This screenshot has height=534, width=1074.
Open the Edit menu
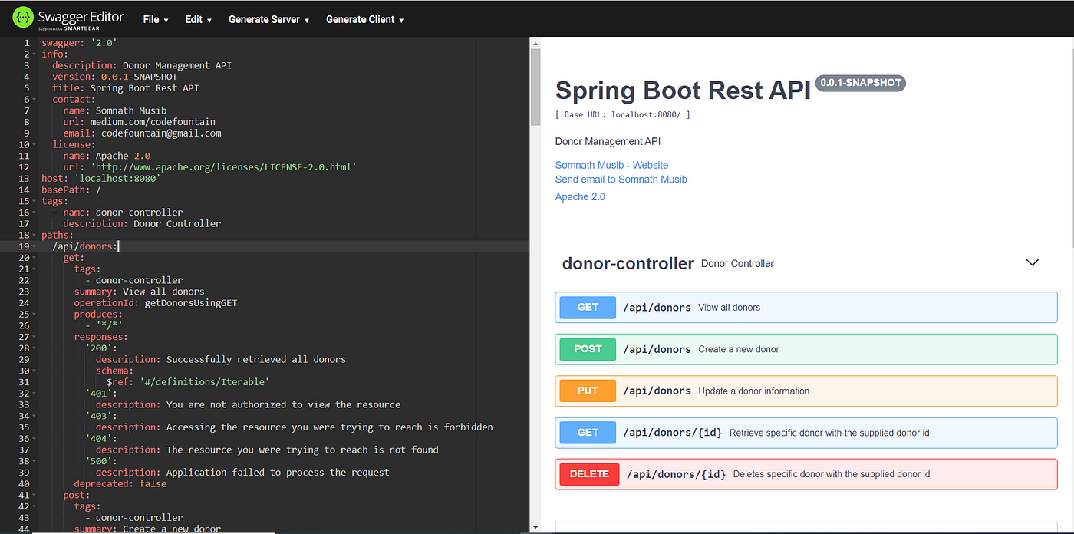(199, 19)
